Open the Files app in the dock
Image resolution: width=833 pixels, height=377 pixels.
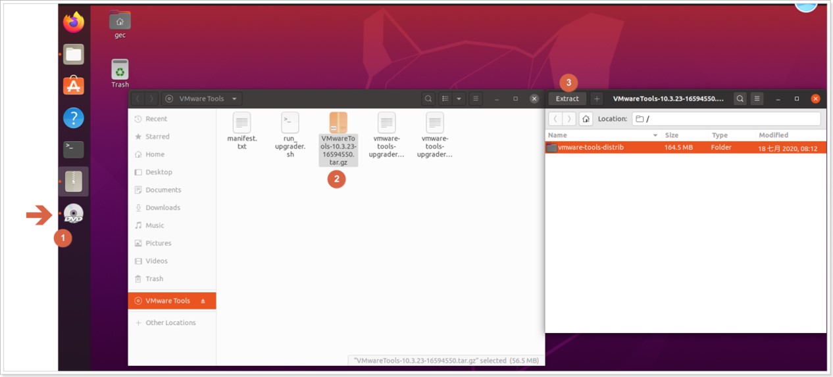pos(74,54)
